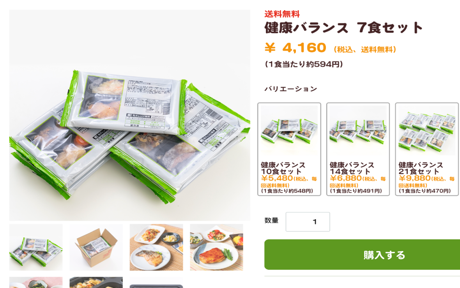Select the 健康バランス 10食セット variation card
The width and height of the screenshot is (460, 288).
[x=289, y=149]
